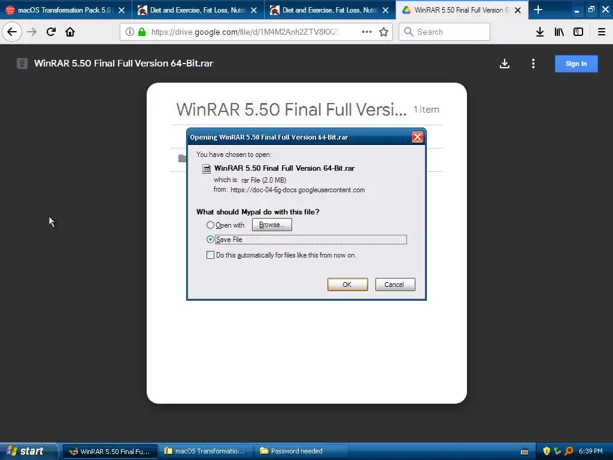The height and width of the screenshot is (460, 613).
Task: Click the browser forward arrow
Action: click(32, 32)
